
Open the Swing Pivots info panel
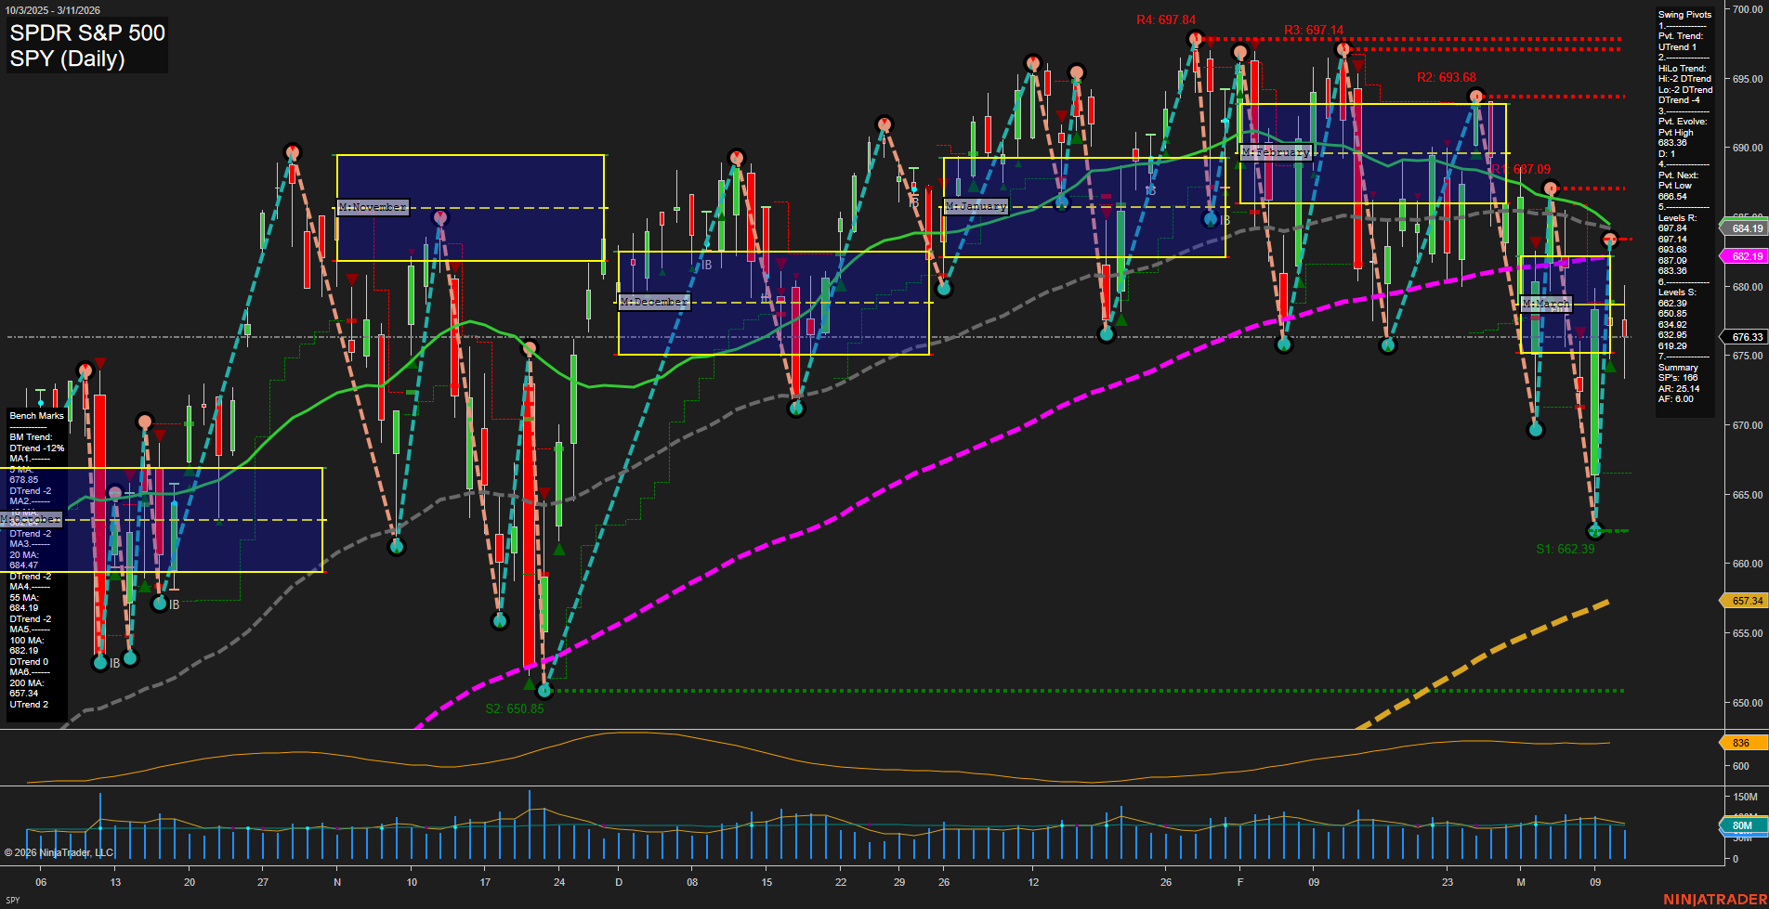click(1684, 15)
